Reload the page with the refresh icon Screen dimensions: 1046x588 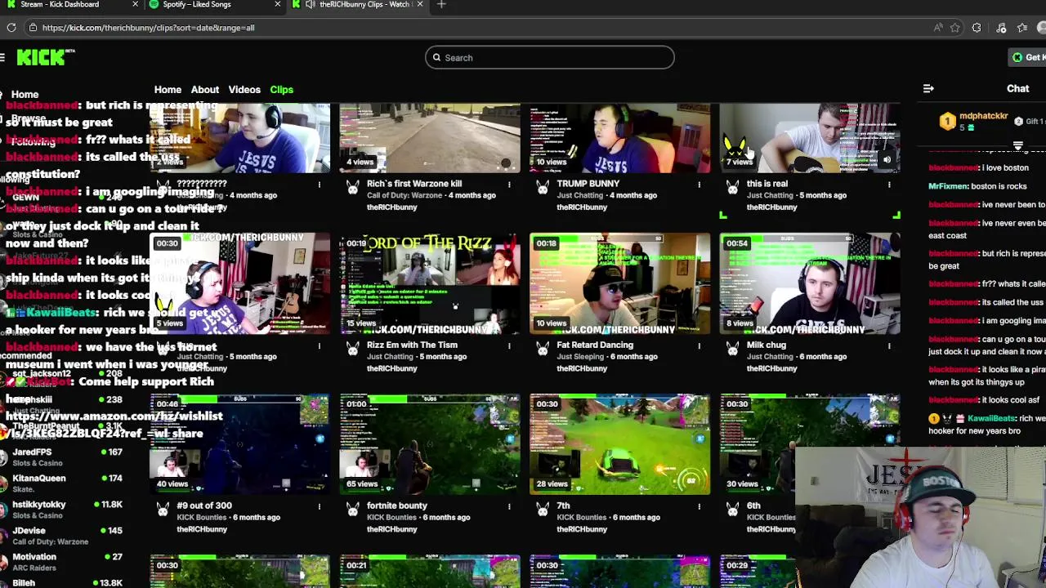[x=11, y=28]
